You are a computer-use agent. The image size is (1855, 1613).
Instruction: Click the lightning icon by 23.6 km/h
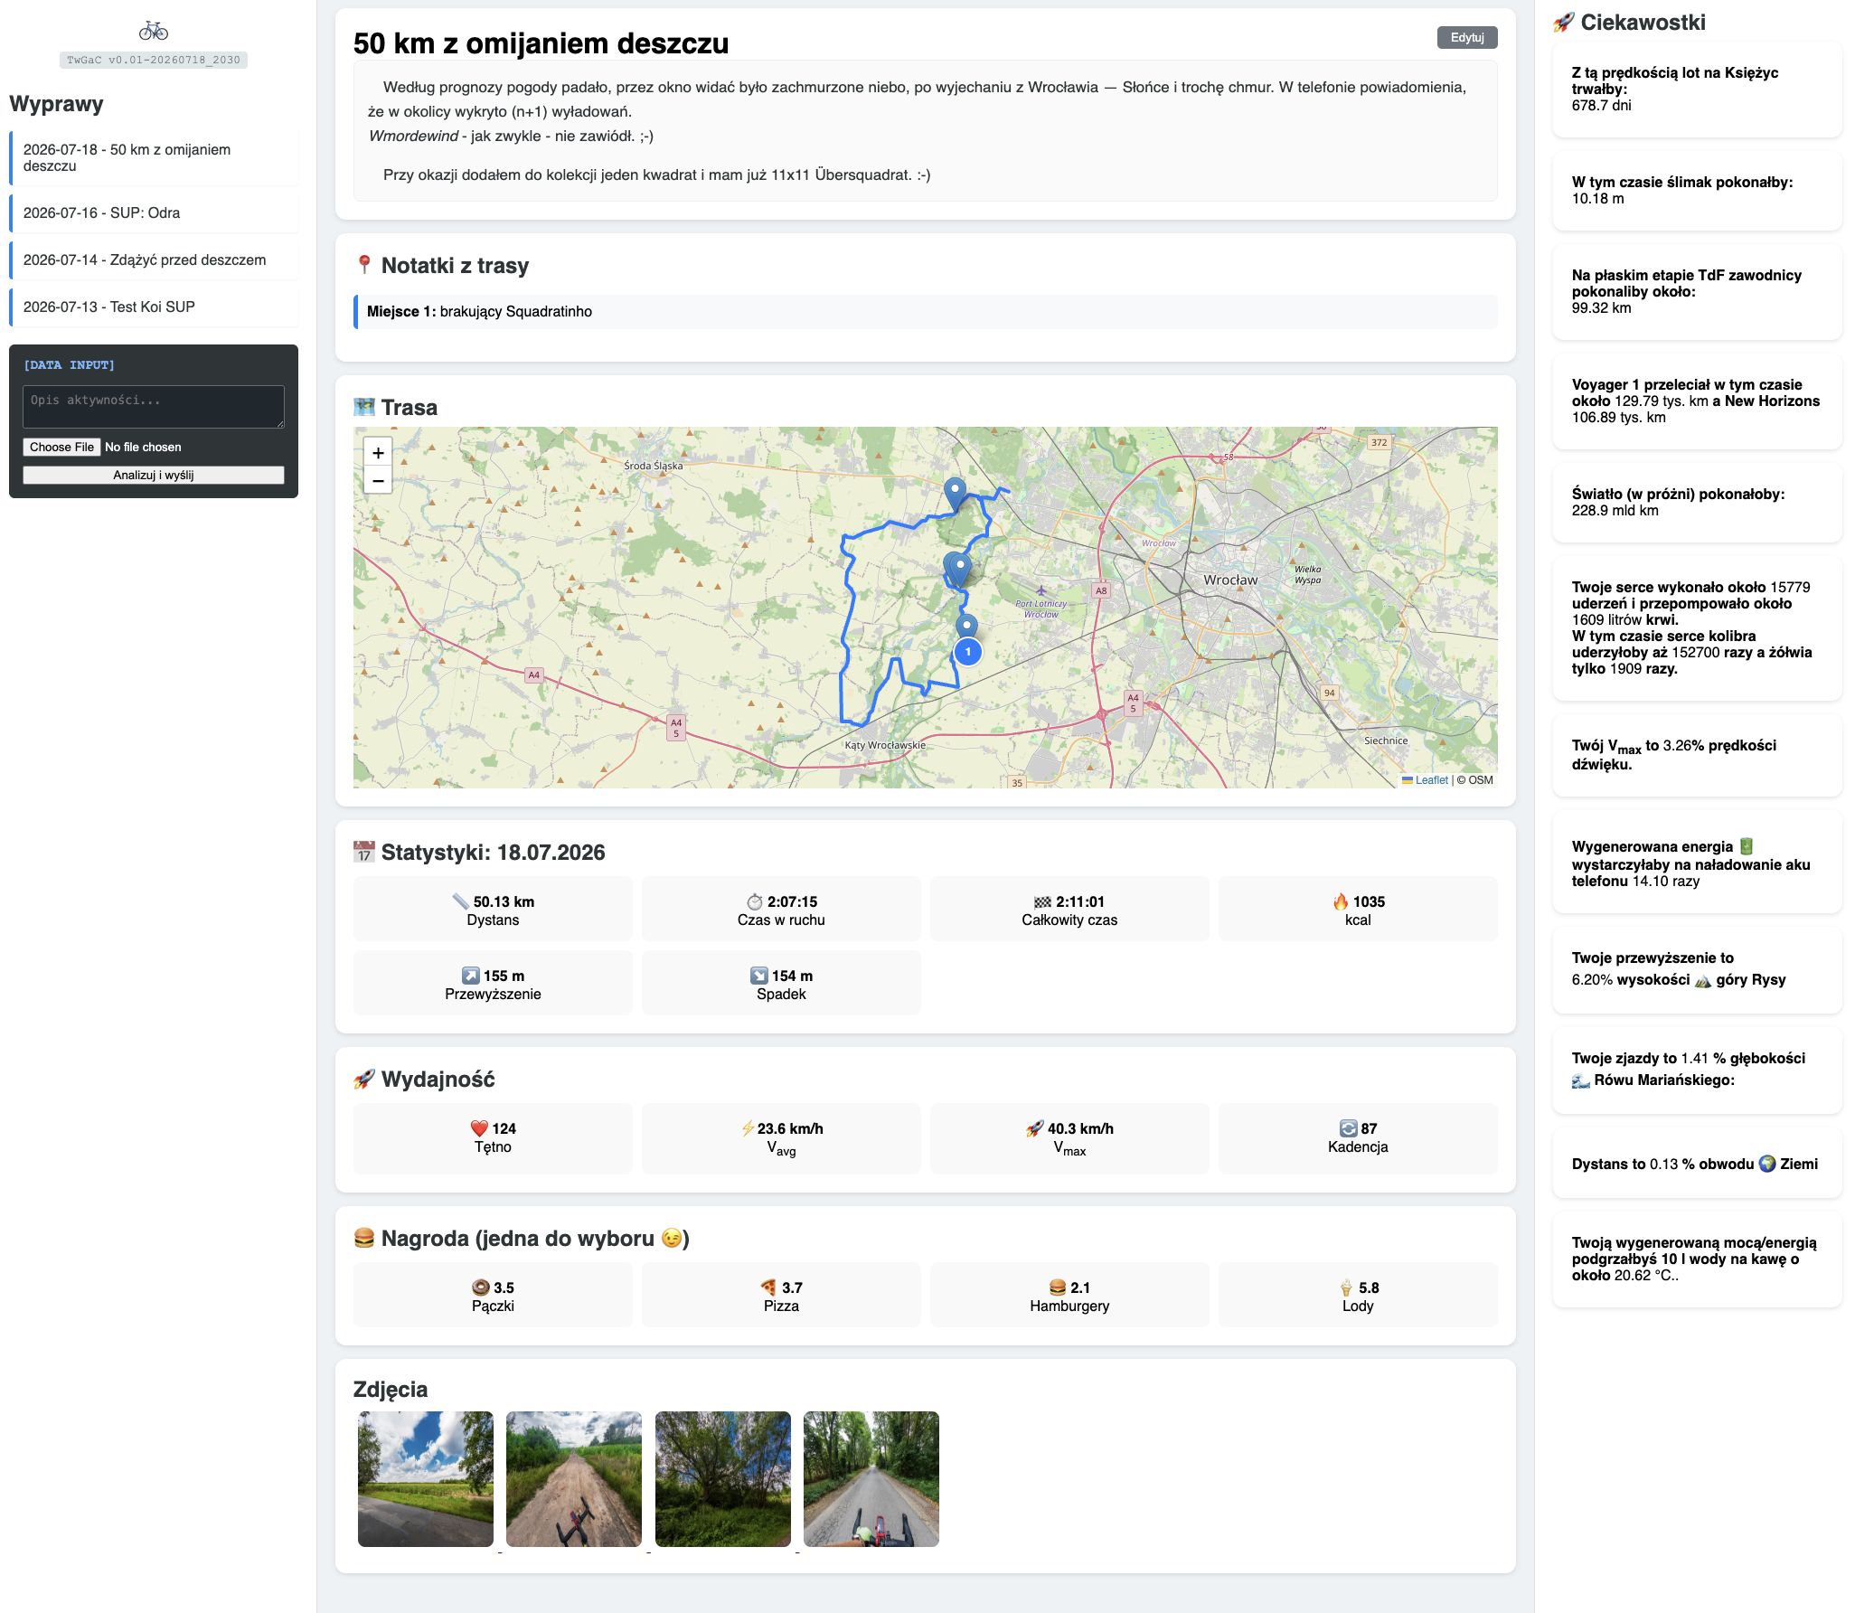(748, 1128)
